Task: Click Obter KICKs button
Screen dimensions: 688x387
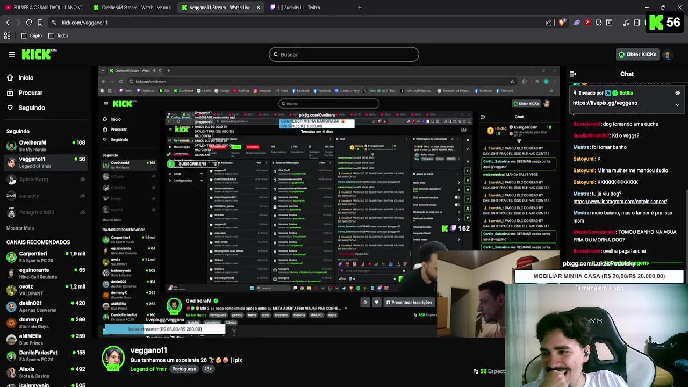Action: pos(637,54)
